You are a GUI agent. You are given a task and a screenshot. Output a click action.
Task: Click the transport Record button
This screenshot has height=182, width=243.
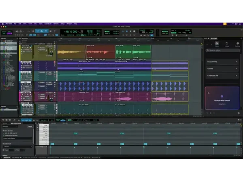pos(134,31)
